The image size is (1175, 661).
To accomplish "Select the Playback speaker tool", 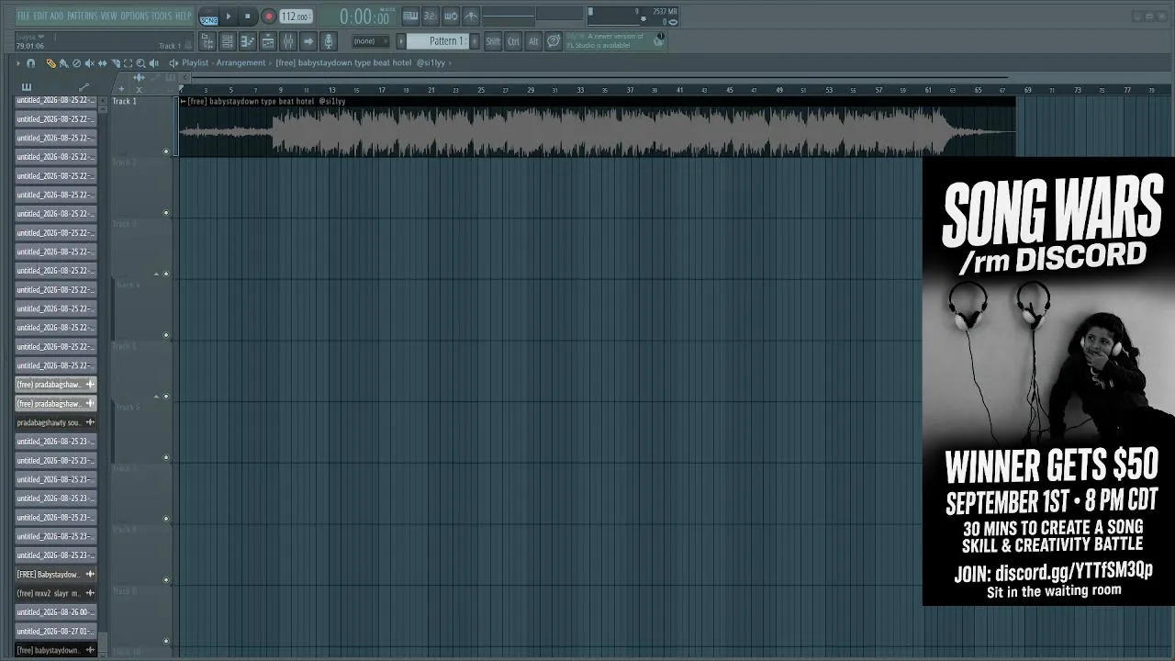I will coord(153,63).
